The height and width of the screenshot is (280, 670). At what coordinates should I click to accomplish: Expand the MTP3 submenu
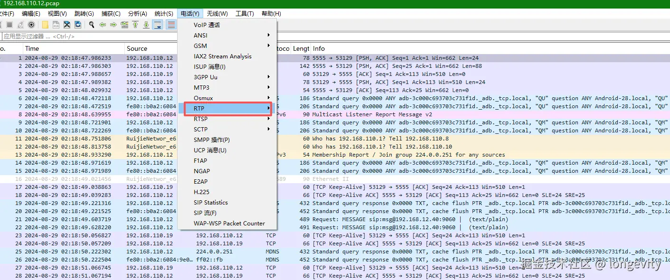pyautogui.click(x=227, y=87)
